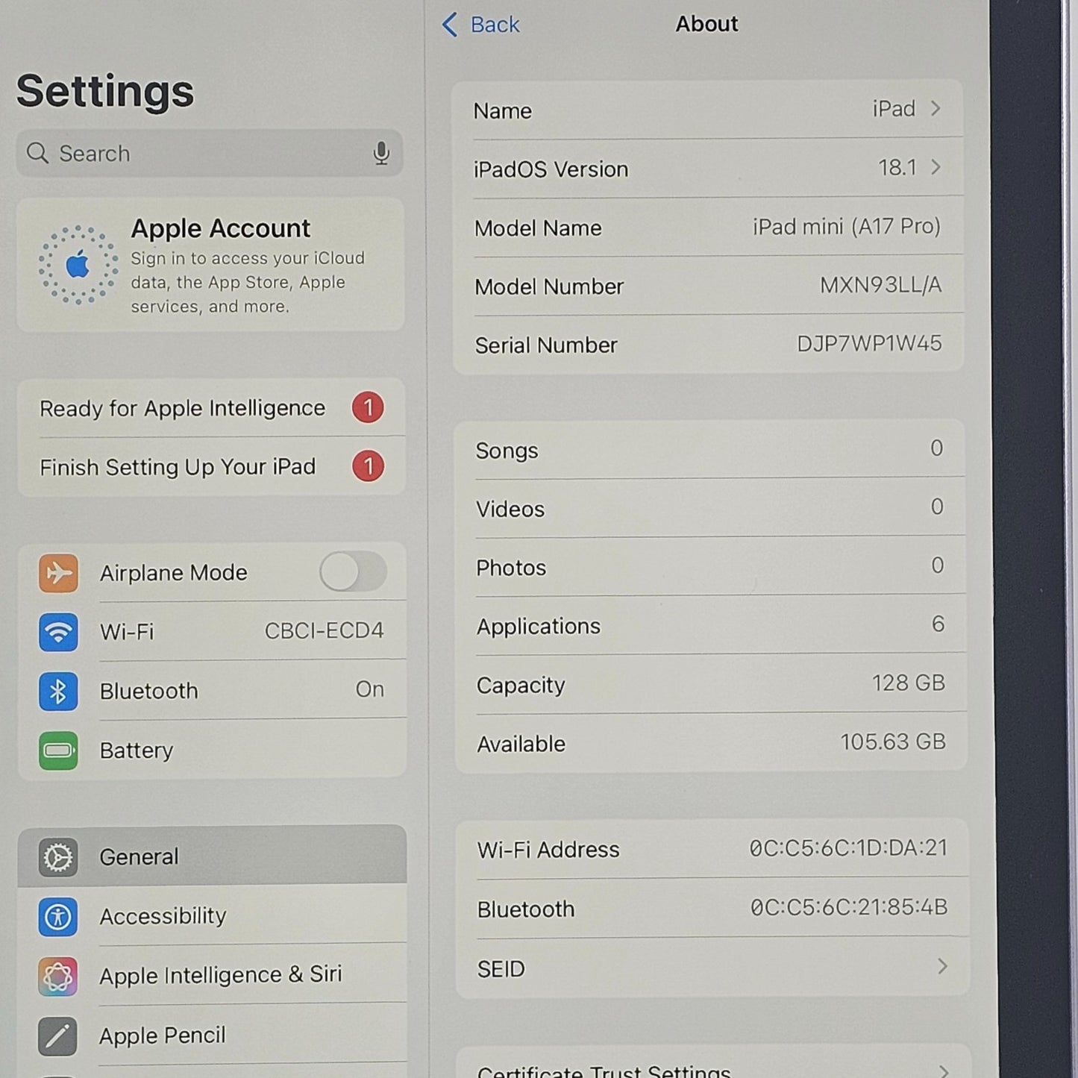Go Back from About page
Screen dimensions: 1078x1078
coord(481,25)
